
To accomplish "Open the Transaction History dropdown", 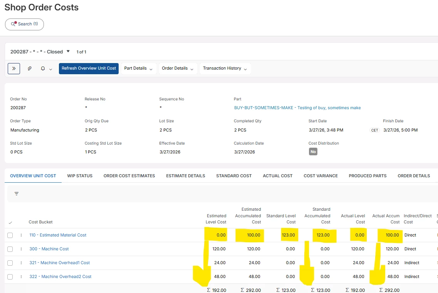I will click(x=225, y=68).
